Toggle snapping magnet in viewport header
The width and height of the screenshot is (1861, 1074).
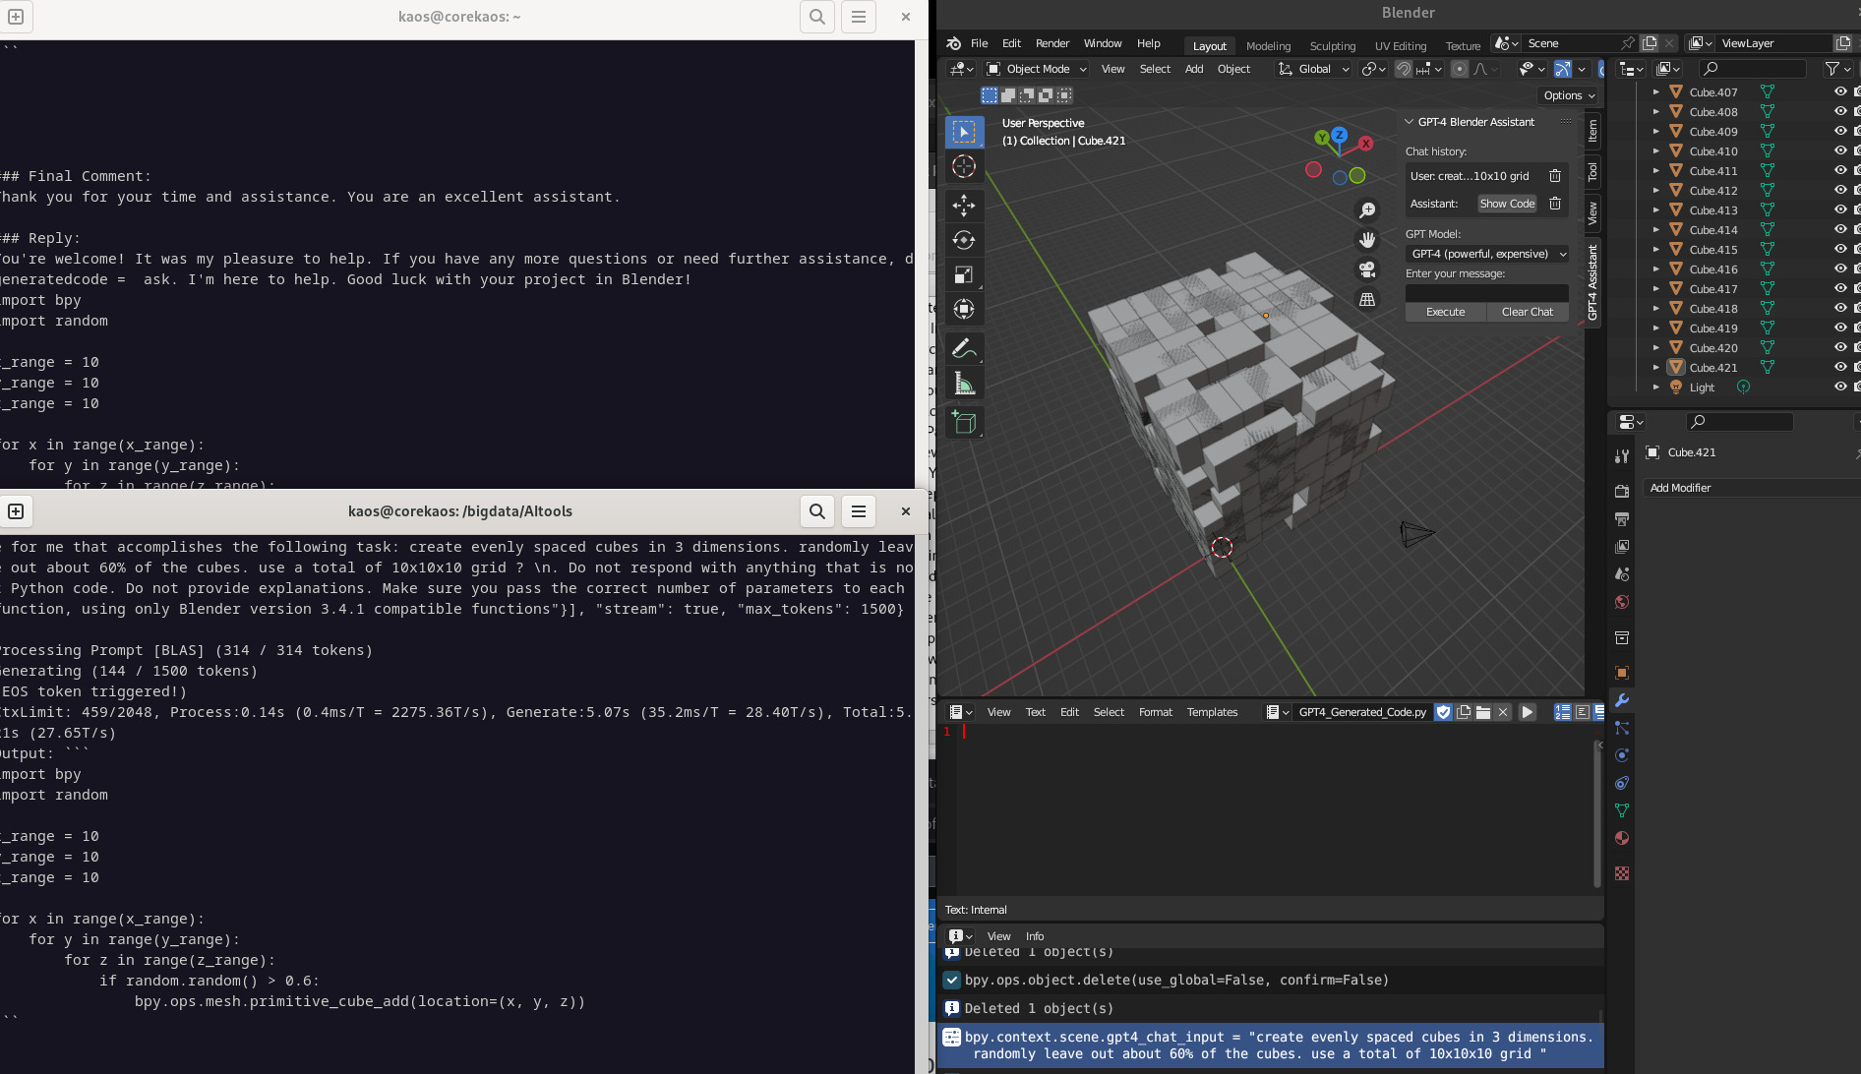(1404, 69)
